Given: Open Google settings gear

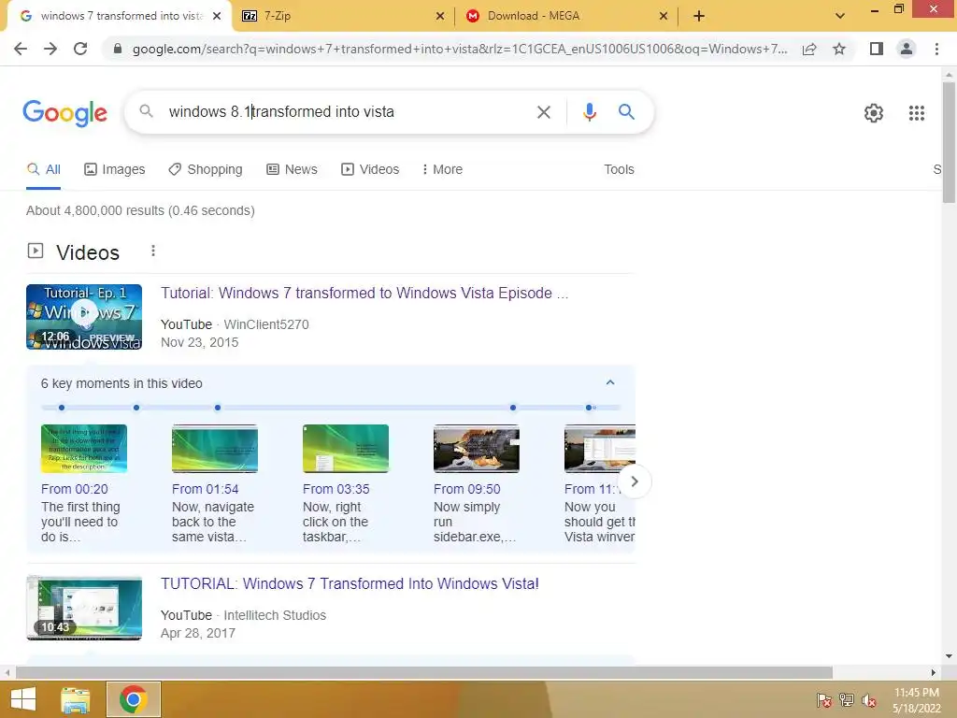Looking at the screenshot, I should (x=874, y=113).
